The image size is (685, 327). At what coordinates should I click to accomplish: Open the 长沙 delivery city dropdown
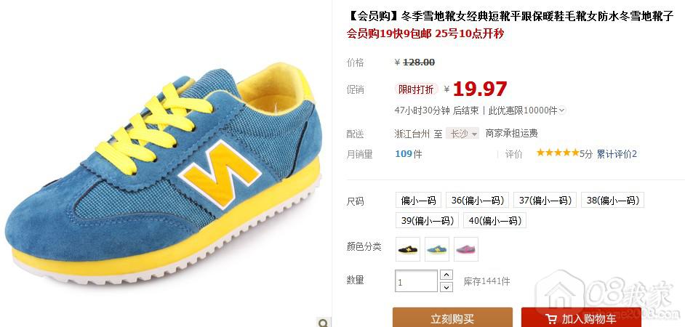pos(463,134)
